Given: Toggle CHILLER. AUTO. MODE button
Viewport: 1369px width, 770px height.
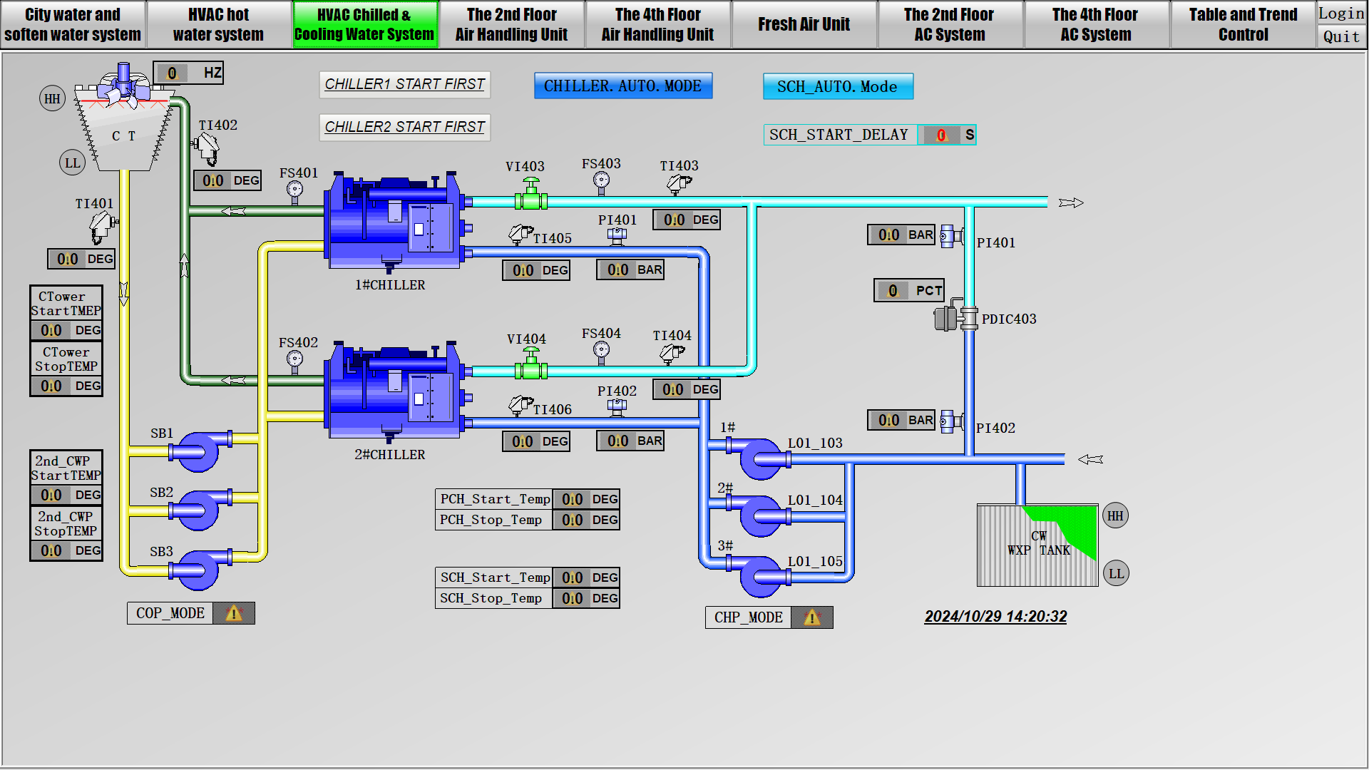Looking at the screenshot, I should point(622,86).
